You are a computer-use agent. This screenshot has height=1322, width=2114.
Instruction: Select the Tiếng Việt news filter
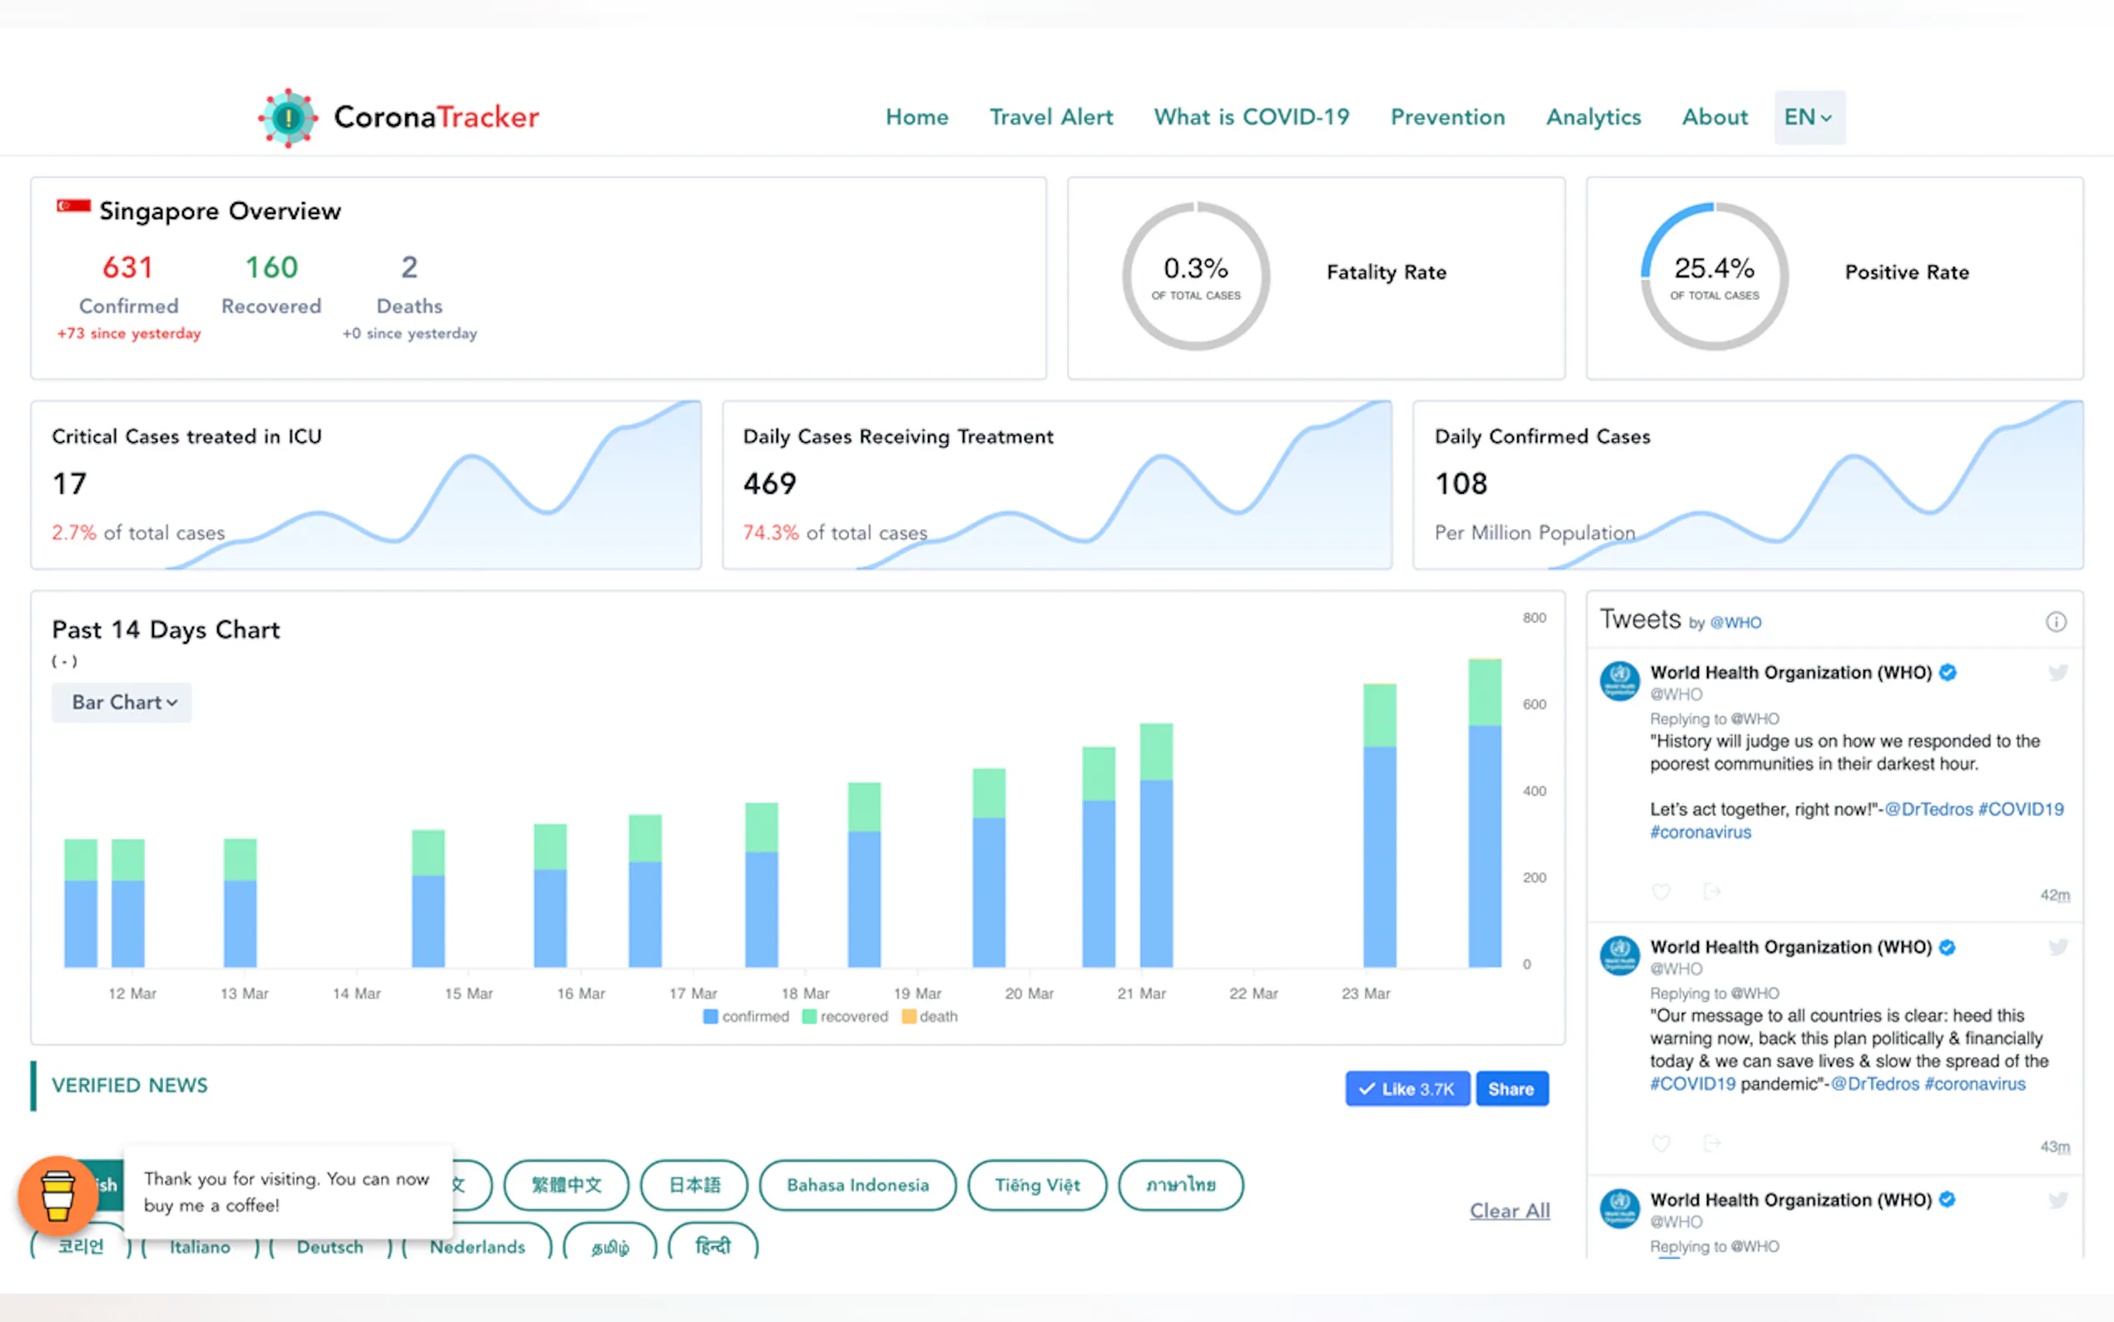tap(1037, 1185)
